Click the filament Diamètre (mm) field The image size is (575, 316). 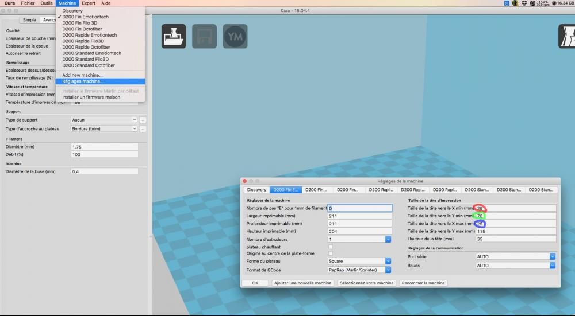105,147
